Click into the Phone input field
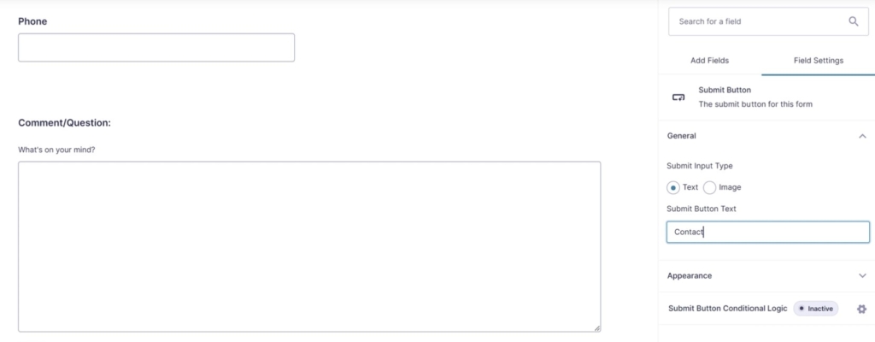Screen dimensions: 875x342 (x=156, y=48)
